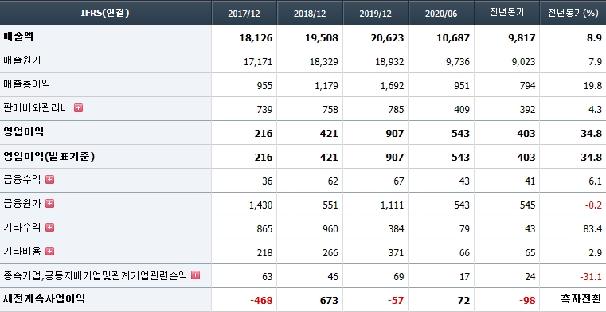Viewport: 606px width, 312px height.
Task: Click the 흑자전환 cell
Action: (581, 299)
